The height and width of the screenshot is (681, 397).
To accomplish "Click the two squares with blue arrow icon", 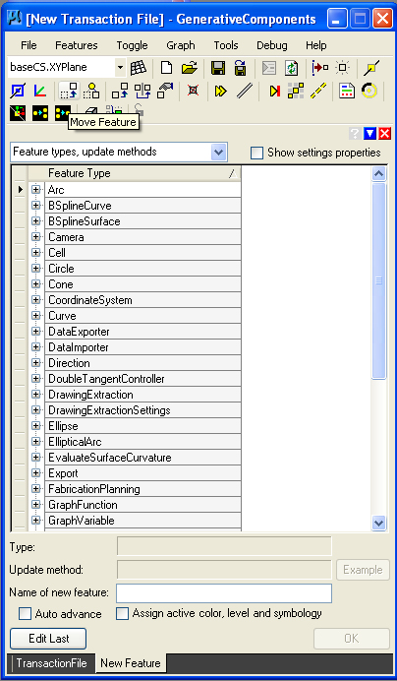I will click(120, 91).
